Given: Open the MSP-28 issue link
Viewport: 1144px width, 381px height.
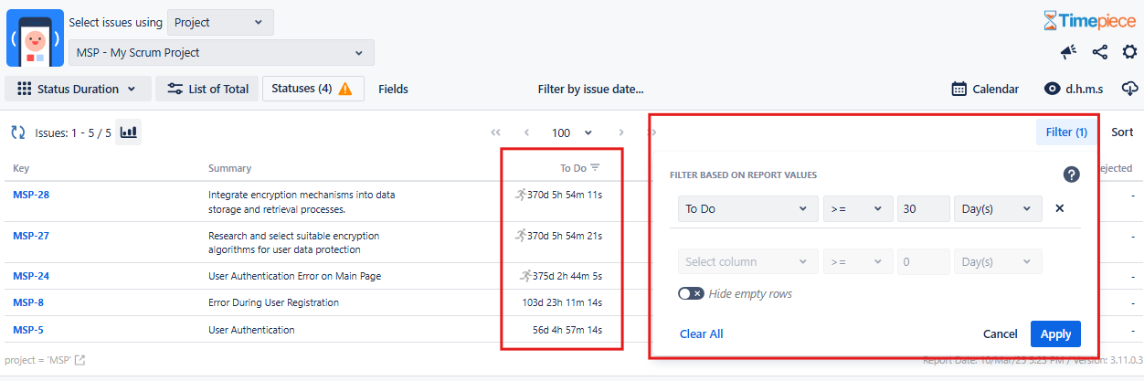Looking at the screenshot, I should [31, 194].
